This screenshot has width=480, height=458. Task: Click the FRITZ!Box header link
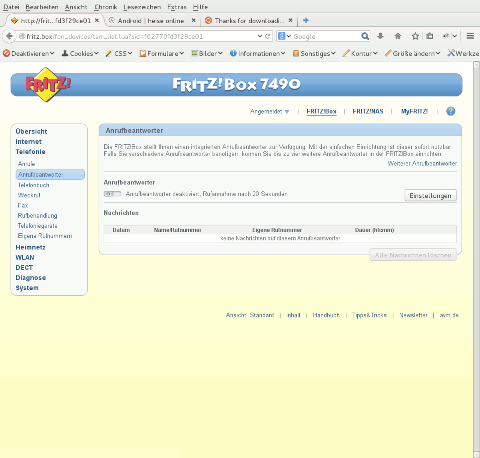[321, 111]
